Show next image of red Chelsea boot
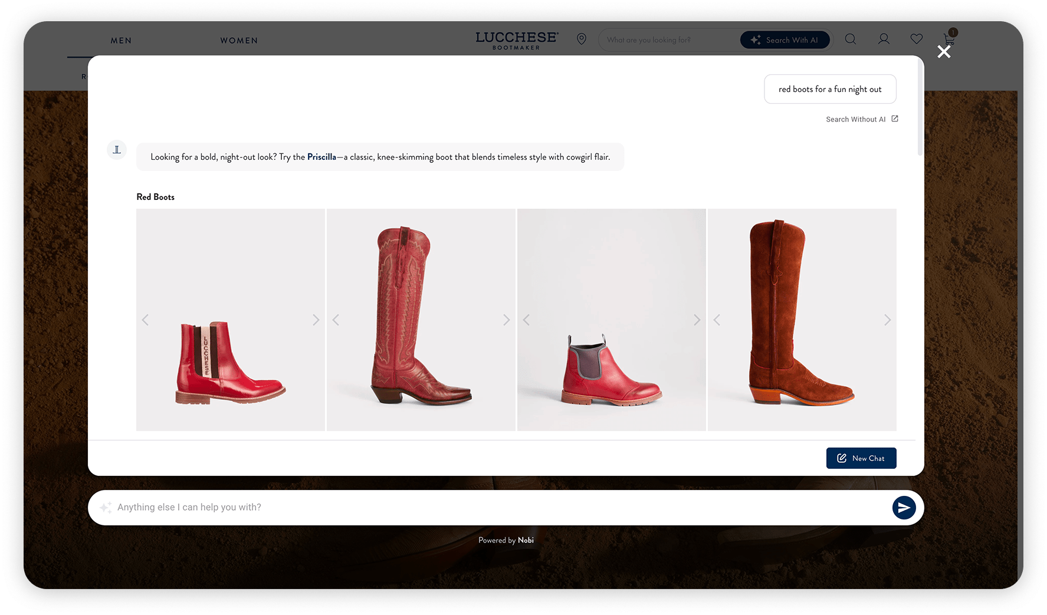The width and height of the screenshot is (1047, 615). click(316, 320)
